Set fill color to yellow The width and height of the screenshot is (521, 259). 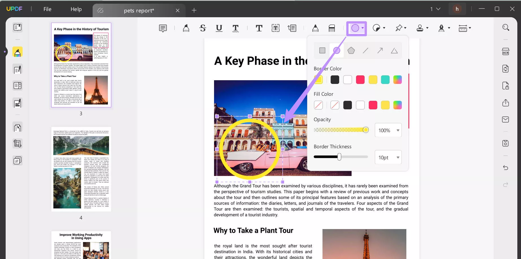[385, 105]
